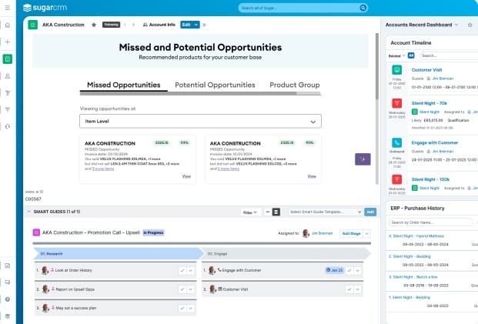Click the Add Stage button
This screenshot has height=324, width=478.
point(351,232)
